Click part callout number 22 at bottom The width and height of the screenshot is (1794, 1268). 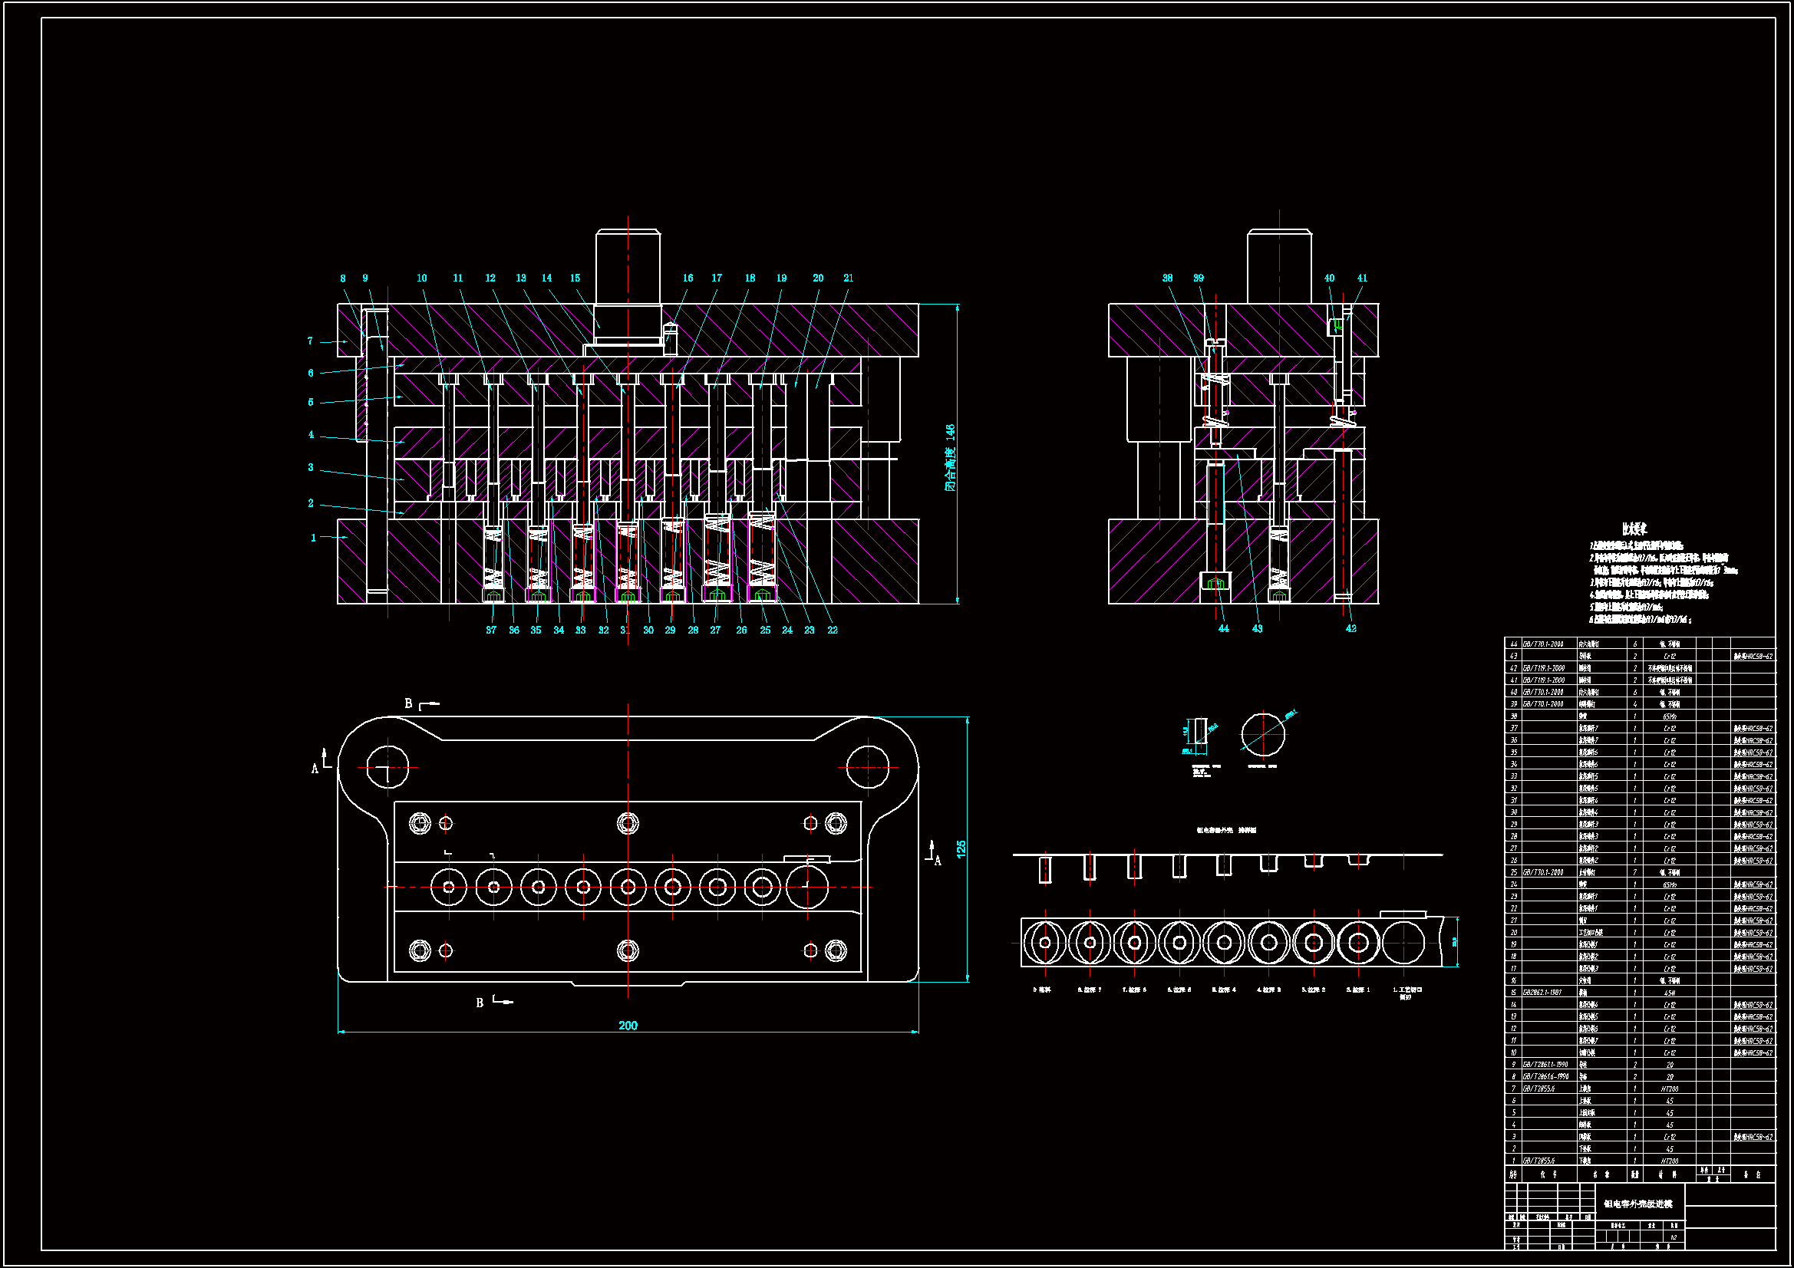click(832, 630)
